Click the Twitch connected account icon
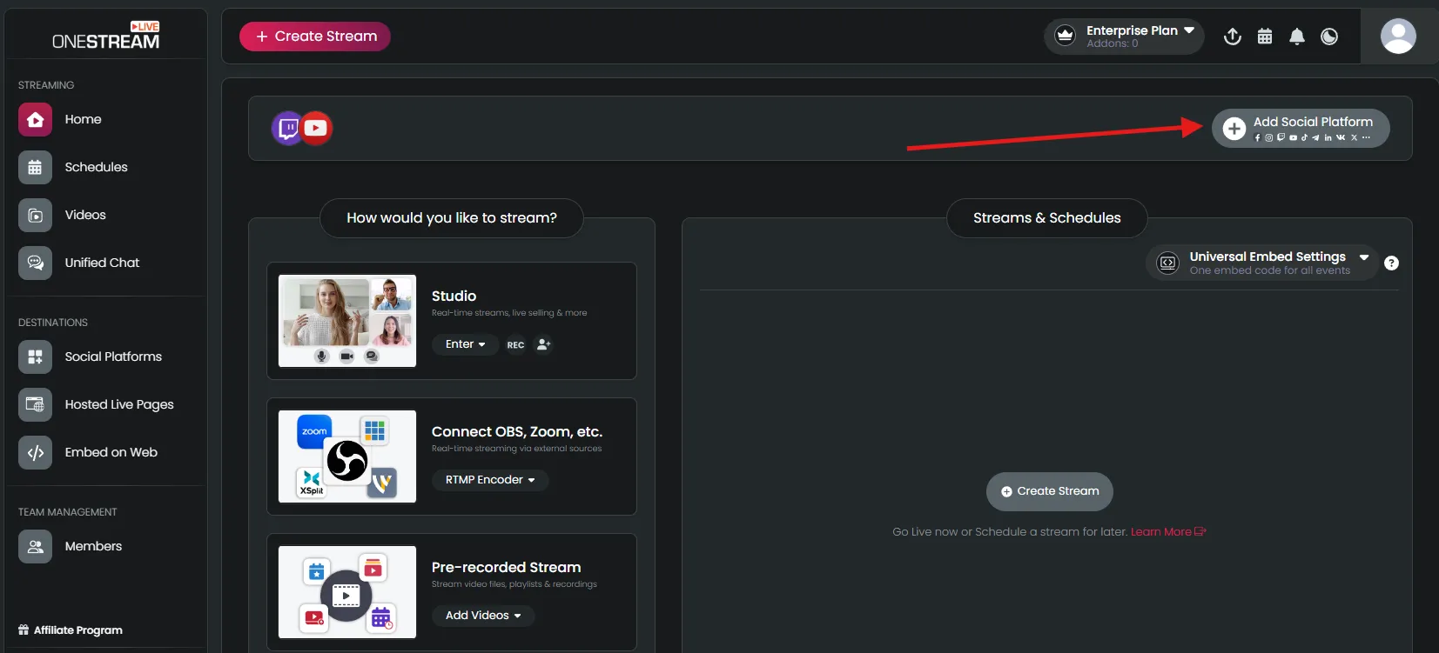This screenshot has width=1439, height=653. pos(287,129)
